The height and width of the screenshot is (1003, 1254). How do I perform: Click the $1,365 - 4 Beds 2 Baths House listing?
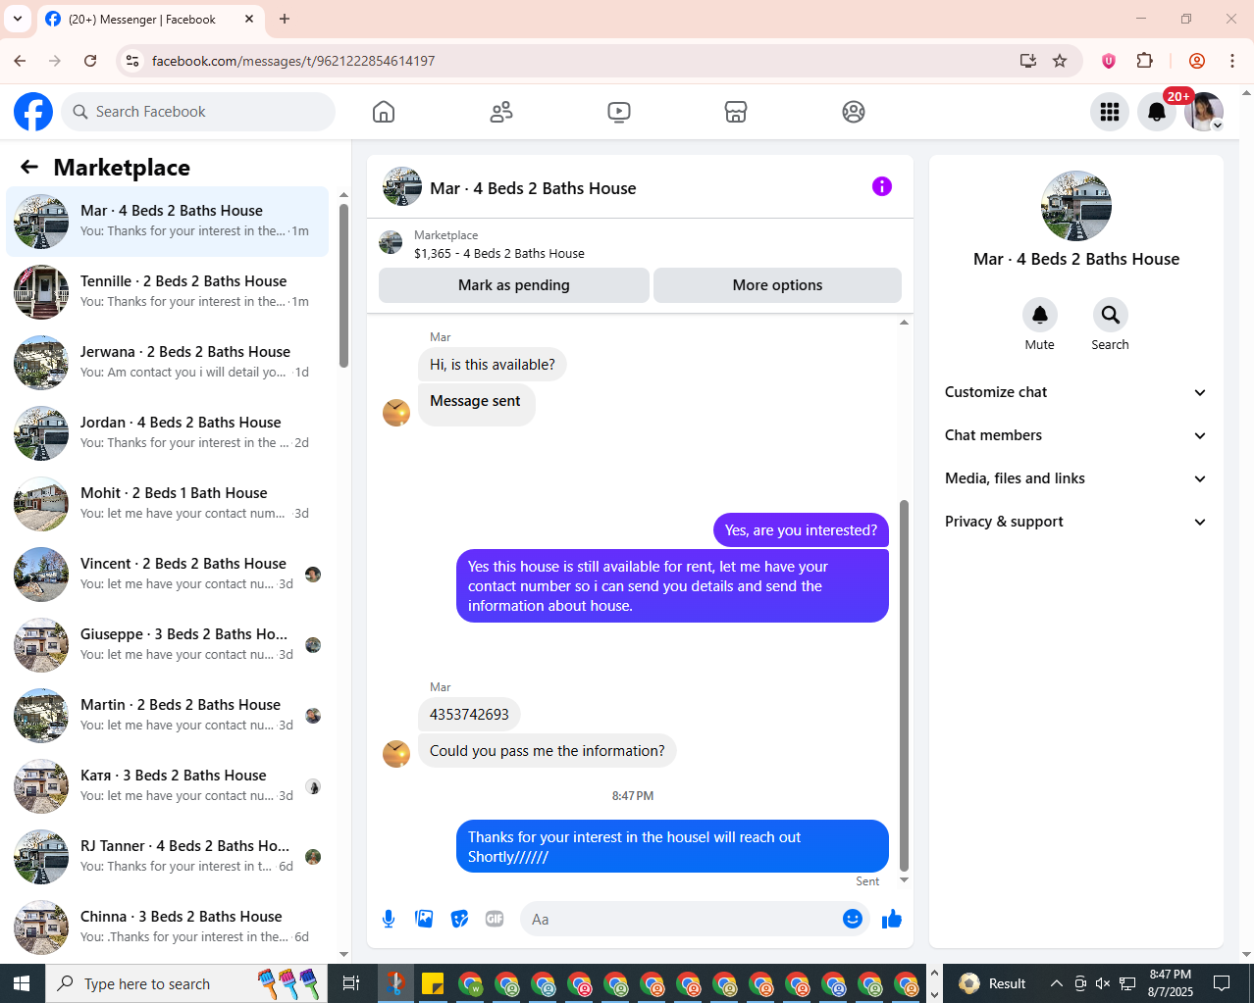498,253
